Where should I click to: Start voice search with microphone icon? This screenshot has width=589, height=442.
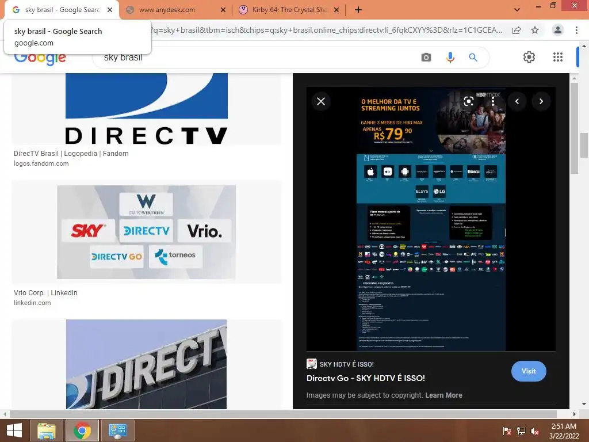[450, 58]
